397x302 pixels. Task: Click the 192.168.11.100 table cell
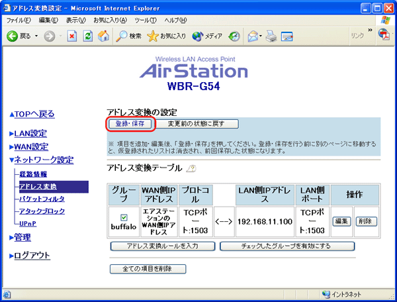[x=265, y=222]
